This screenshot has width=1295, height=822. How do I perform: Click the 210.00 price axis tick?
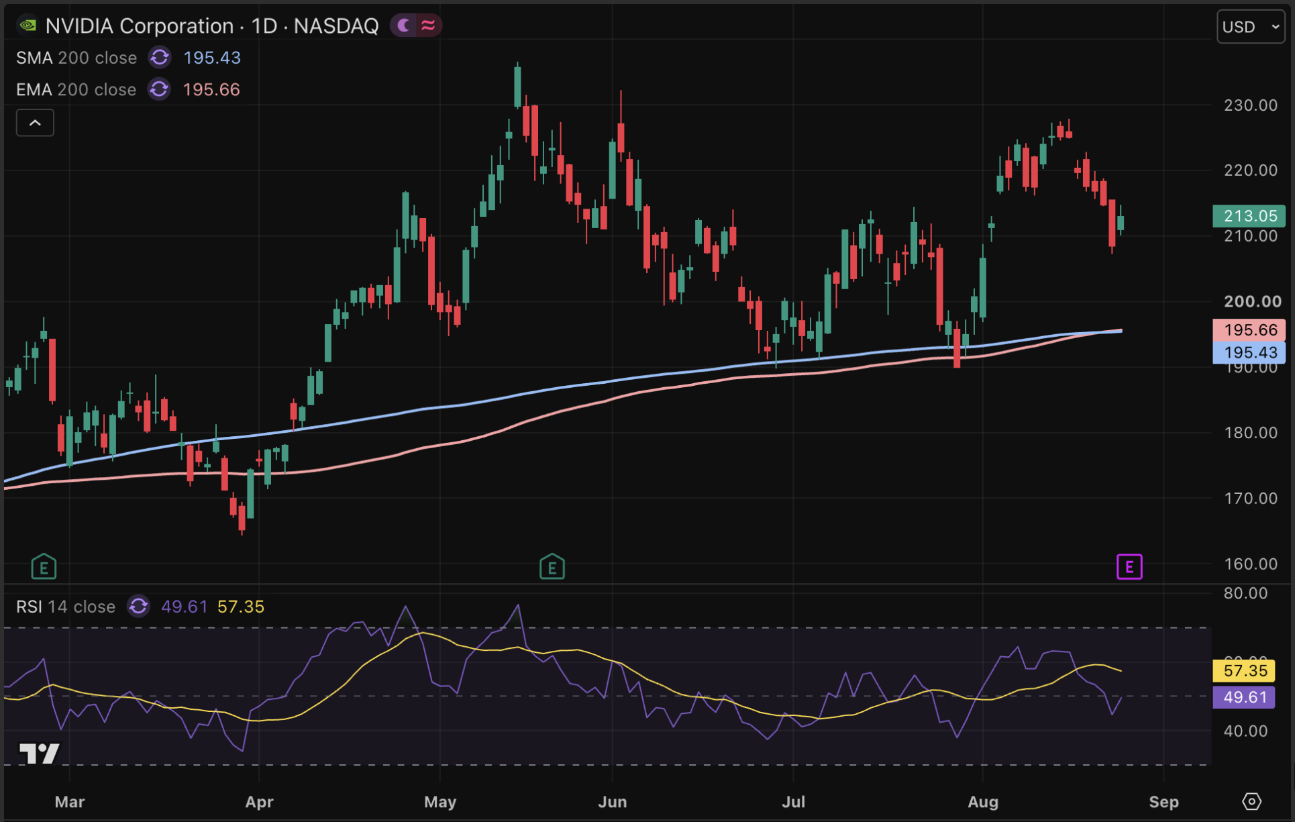(1251, 236)
